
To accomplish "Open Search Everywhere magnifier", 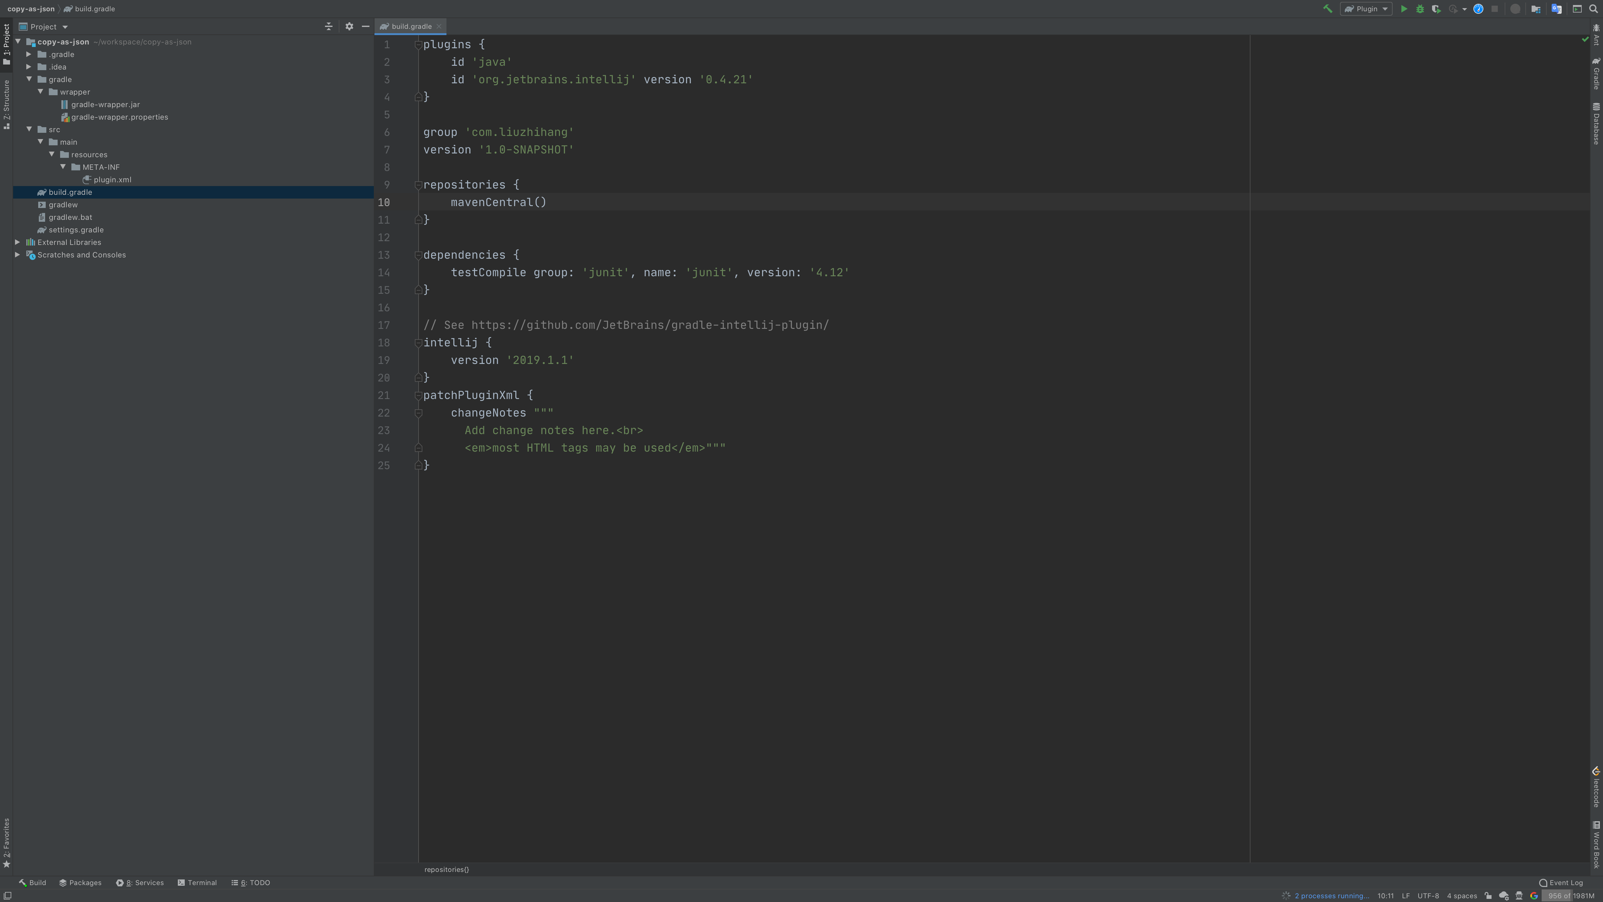I will point(1594,9).
